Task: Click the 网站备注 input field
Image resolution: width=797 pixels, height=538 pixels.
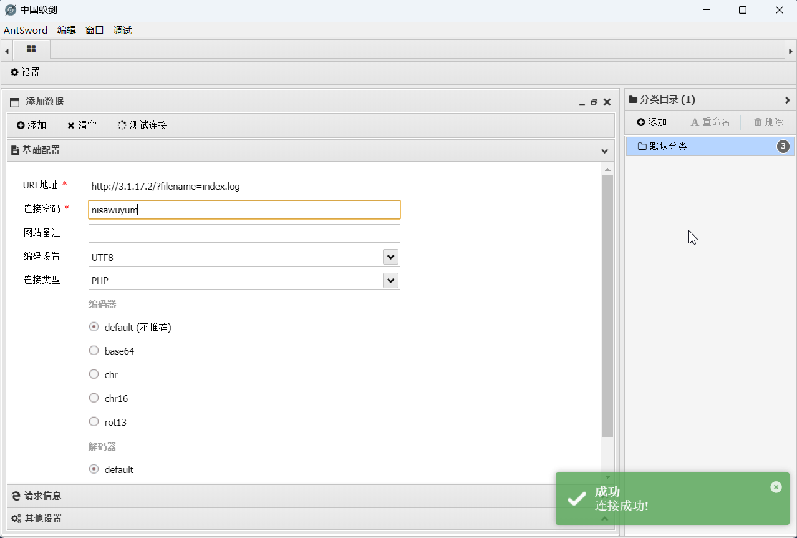Action: [x=244, y=233]
